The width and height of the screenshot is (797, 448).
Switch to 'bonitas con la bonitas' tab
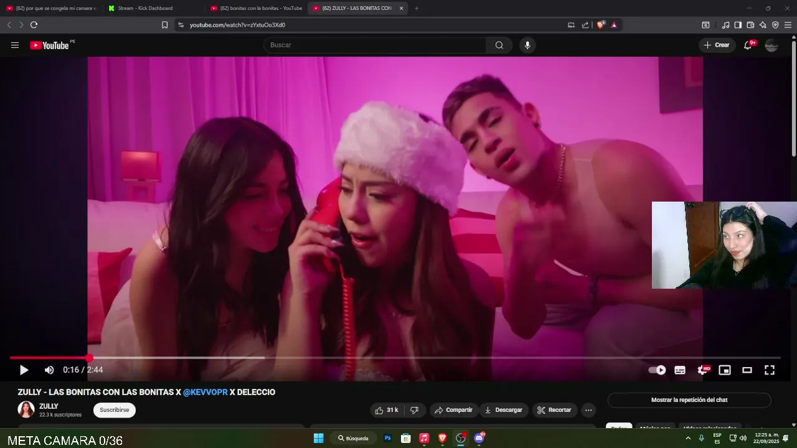coord(256,8)
